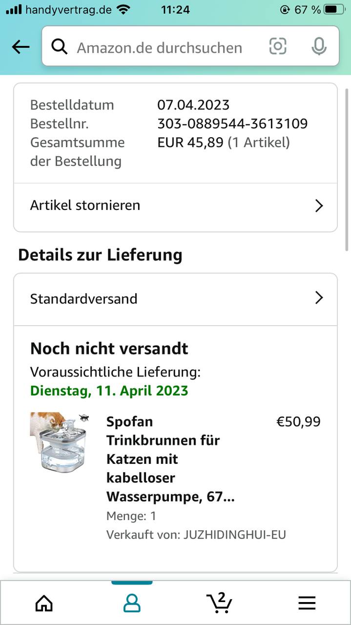Viewport: 351px width, 625px height.
Task: Open Spofan Trinkbrunnen product title link
Action: tap(171, 459)
